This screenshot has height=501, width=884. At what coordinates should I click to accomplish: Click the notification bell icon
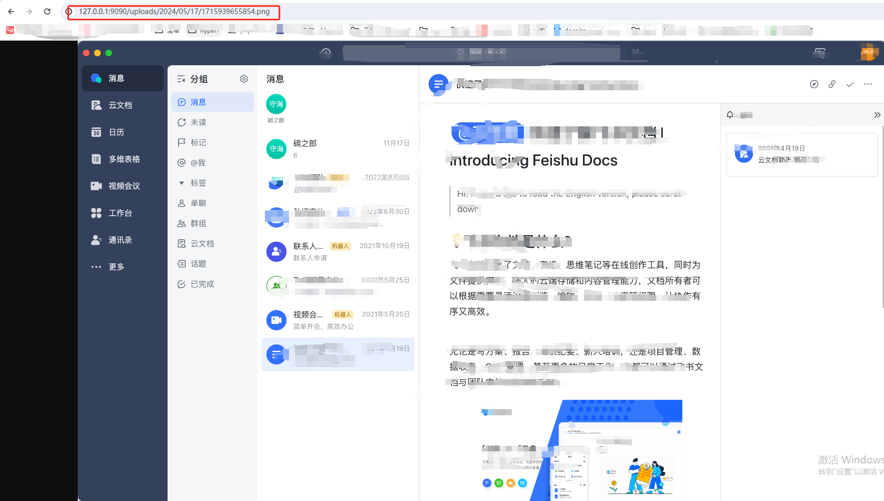pyautogui.click(x=730, y=115)
